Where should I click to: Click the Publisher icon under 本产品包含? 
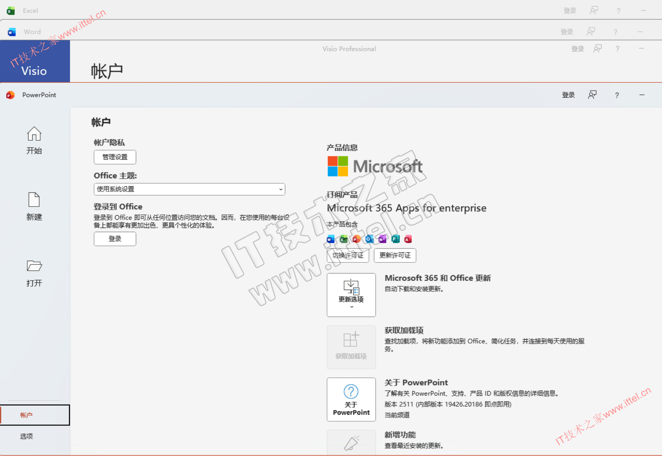click(x=395, y=239)
